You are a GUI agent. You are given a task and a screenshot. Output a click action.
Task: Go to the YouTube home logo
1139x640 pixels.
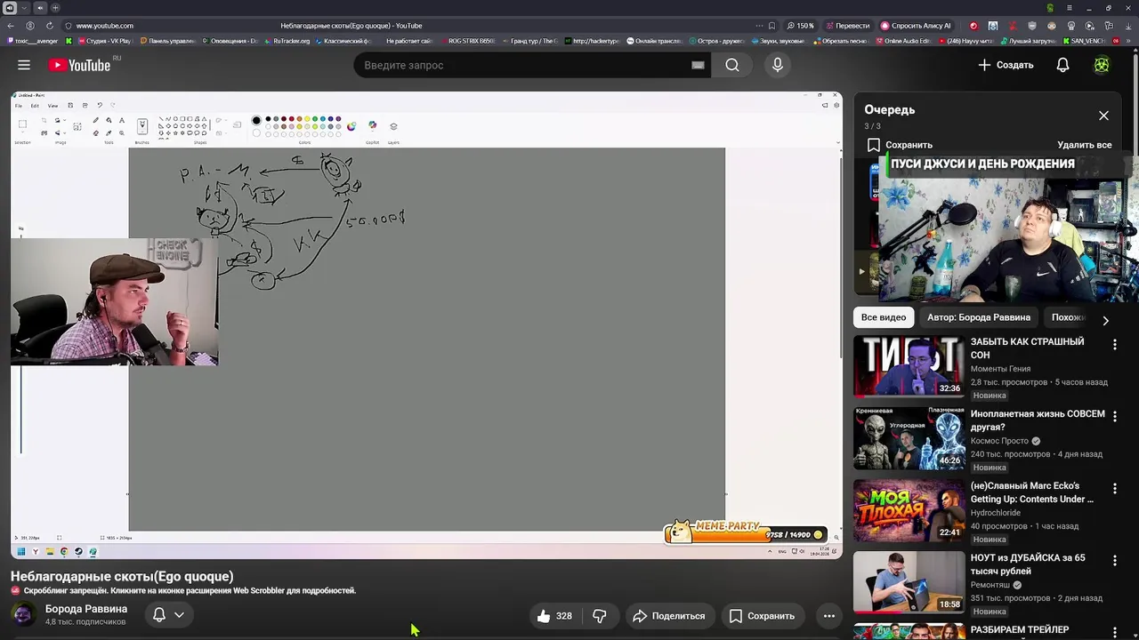[80, 65]
